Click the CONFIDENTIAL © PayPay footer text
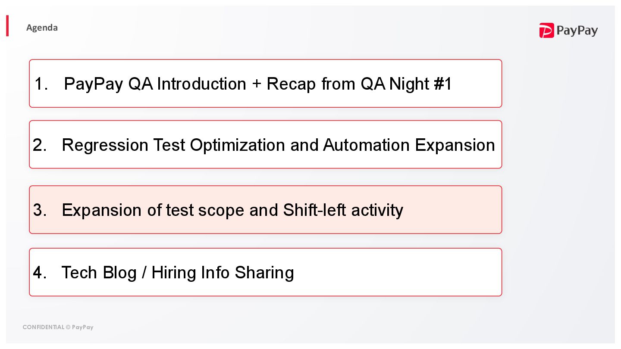This screenshot has width=621, height=349. point(58,327)
